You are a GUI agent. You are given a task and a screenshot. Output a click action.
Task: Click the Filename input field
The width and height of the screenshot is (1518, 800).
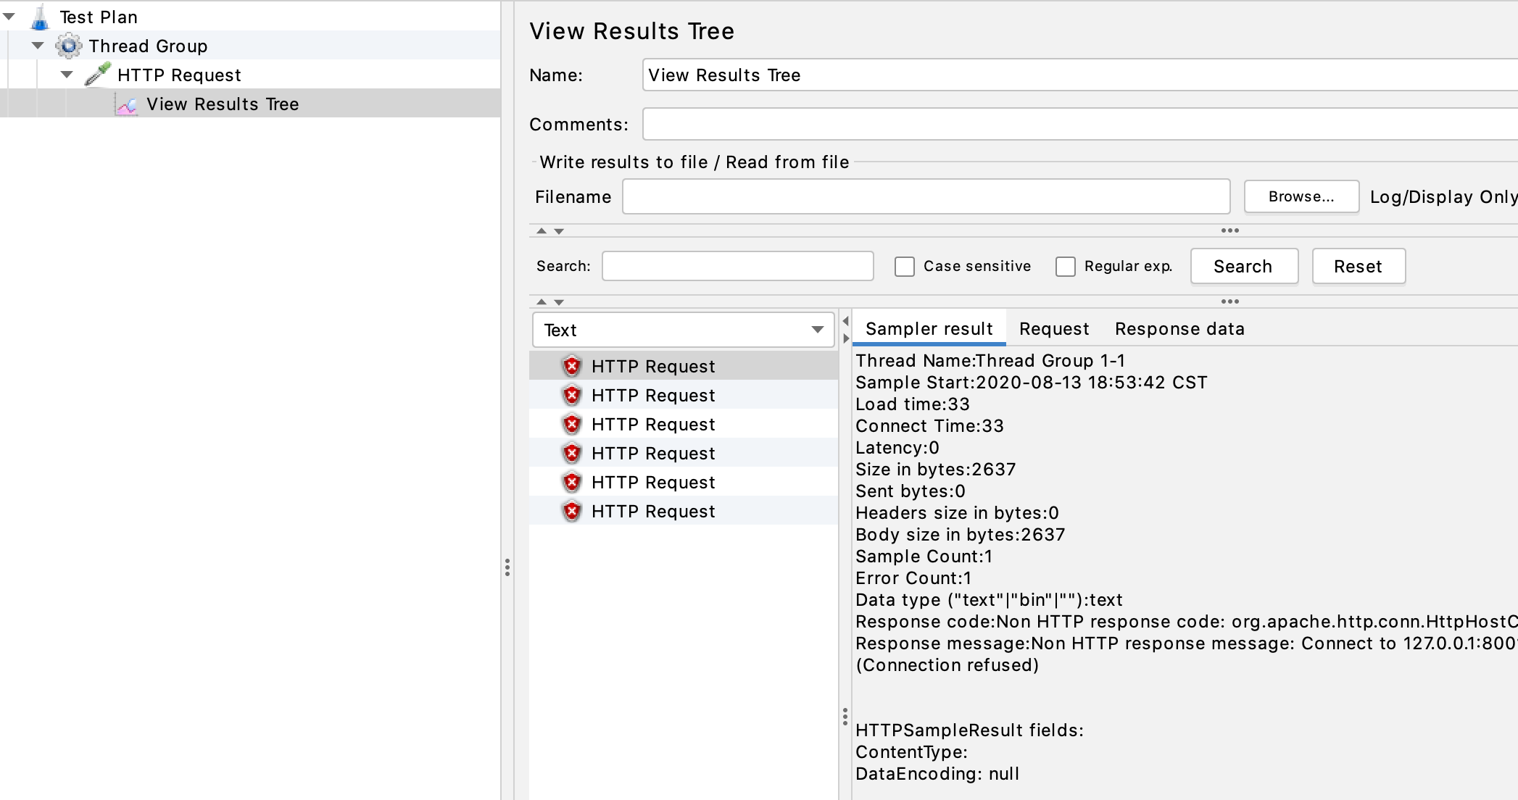pyautogui.click(x=926, y=196)
